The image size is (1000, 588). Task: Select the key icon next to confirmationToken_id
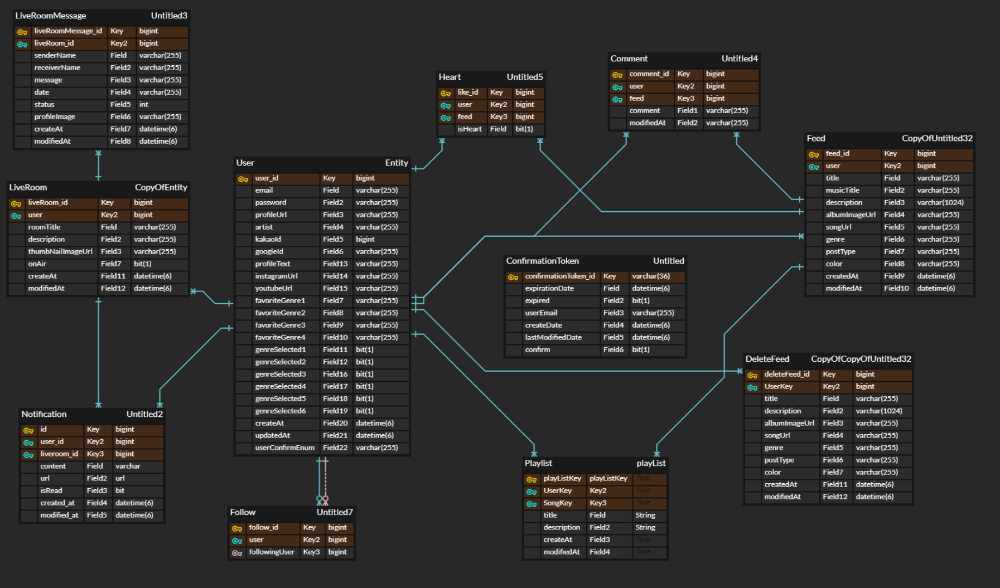pos(514,276)
